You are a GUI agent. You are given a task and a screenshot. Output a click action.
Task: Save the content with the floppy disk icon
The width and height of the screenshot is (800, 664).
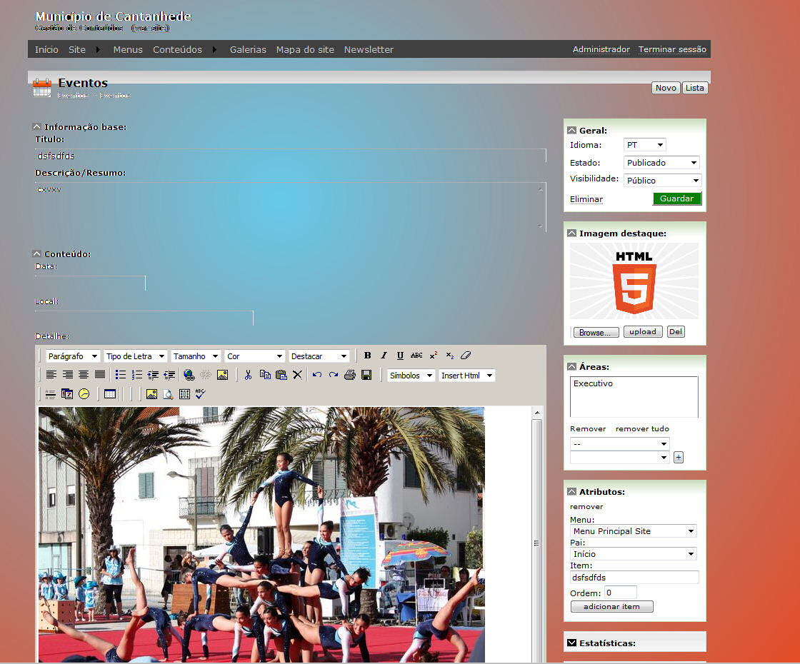click(x=366, y=375)
